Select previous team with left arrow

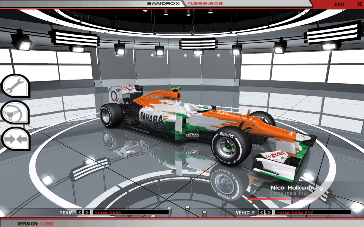coord(80,212)
